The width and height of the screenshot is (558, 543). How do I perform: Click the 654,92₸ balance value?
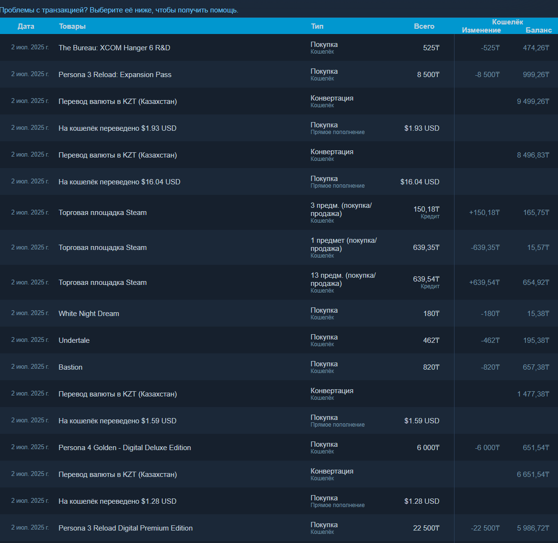click(536, 282)
